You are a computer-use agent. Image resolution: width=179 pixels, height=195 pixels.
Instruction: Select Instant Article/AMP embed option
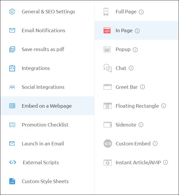click(138, 162)
